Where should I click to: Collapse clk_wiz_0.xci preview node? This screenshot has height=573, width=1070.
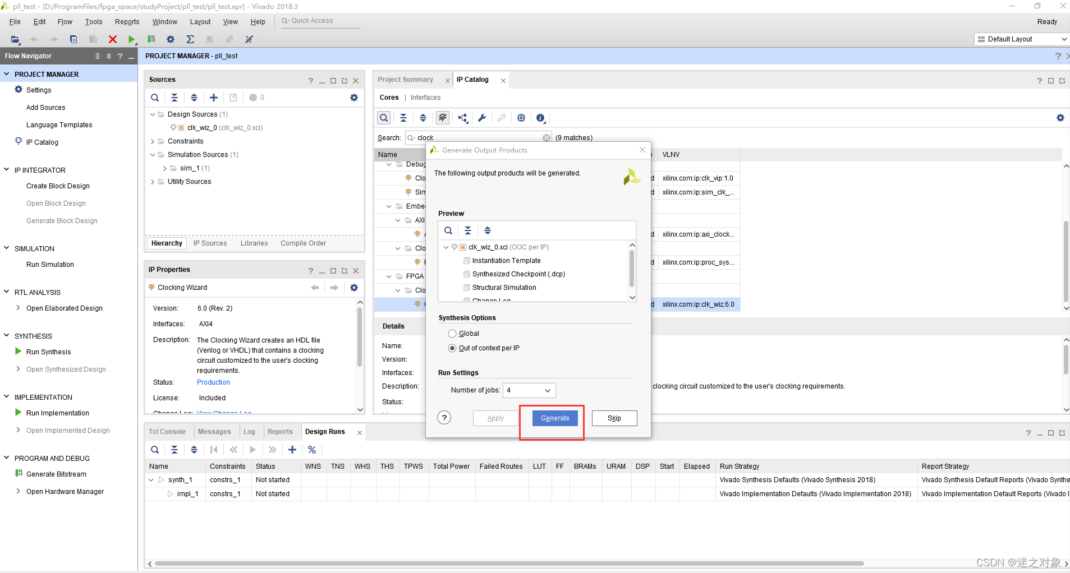446,247
